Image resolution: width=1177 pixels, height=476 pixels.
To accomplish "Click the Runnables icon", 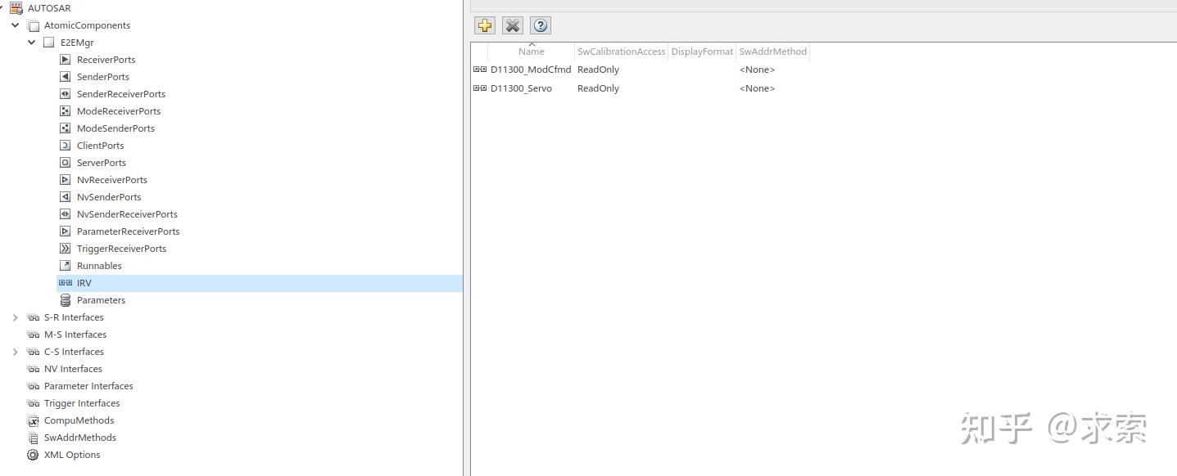I will 66,266.
